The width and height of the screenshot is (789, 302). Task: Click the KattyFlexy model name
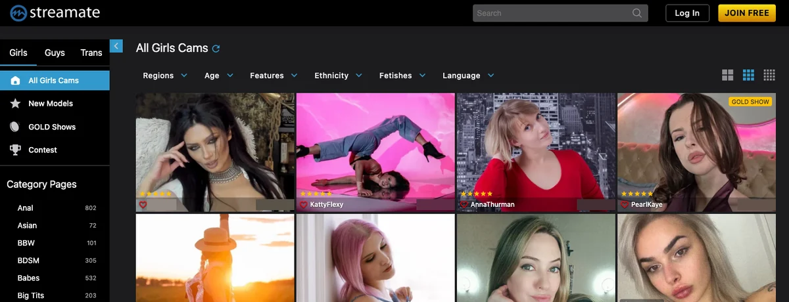click(327, 205)
